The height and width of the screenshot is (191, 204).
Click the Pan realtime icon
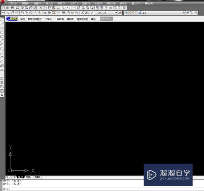tap(78, 8)
